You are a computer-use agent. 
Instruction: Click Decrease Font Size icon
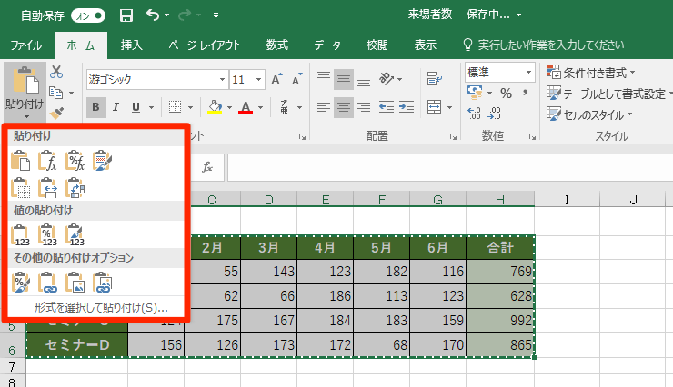[x=297, y=79]
